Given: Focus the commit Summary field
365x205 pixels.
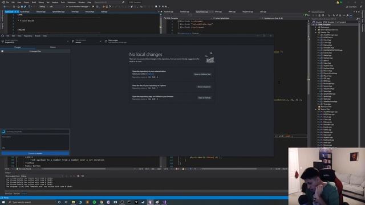Looking at the screenshot, I should tap(37, 132).
